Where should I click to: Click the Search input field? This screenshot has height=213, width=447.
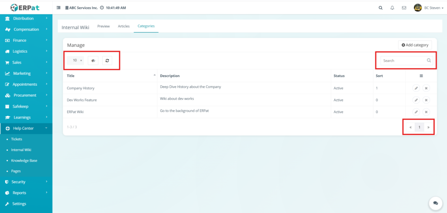(x=403, y=61)
